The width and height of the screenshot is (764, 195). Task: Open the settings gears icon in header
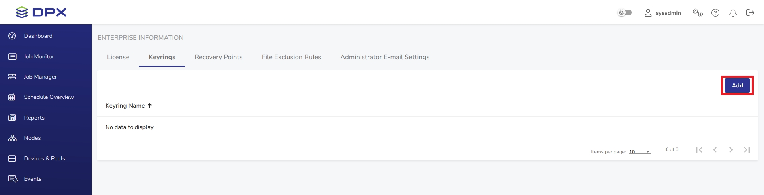point(698,13)
